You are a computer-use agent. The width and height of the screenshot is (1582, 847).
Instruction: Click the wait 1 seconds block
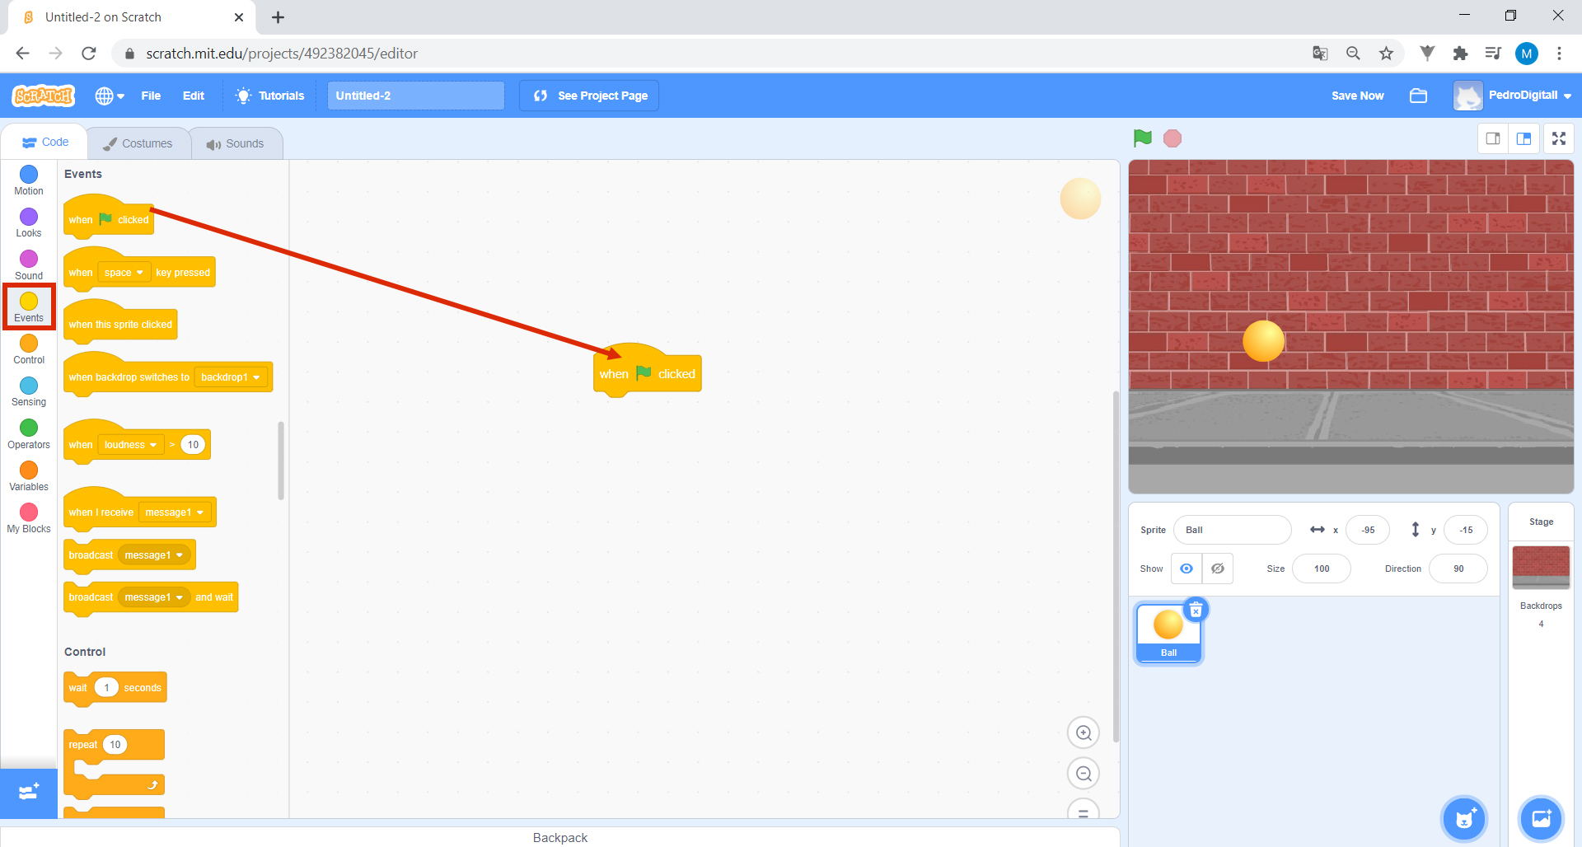[x=115, y=688]
